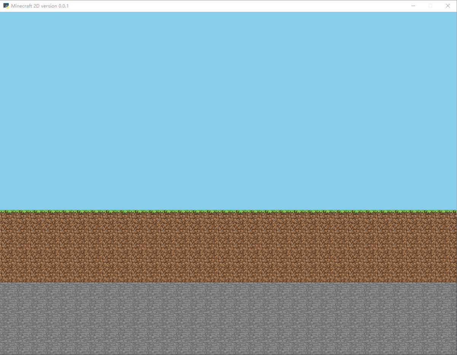Close the Minecraft 2D window
Viewport: 457px width, 355px height.
[448, 6]
